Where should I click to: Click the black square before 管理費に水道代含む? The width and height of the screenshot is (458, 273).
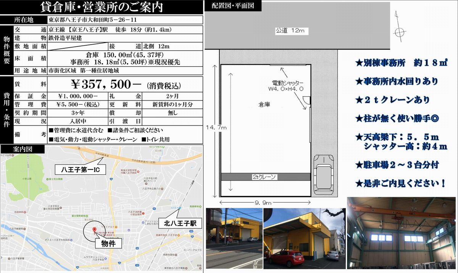point(52,131)
